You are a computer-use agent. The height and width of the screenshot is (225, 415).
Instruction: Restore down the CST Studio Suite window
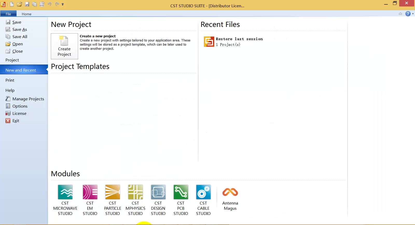point(395,3)
